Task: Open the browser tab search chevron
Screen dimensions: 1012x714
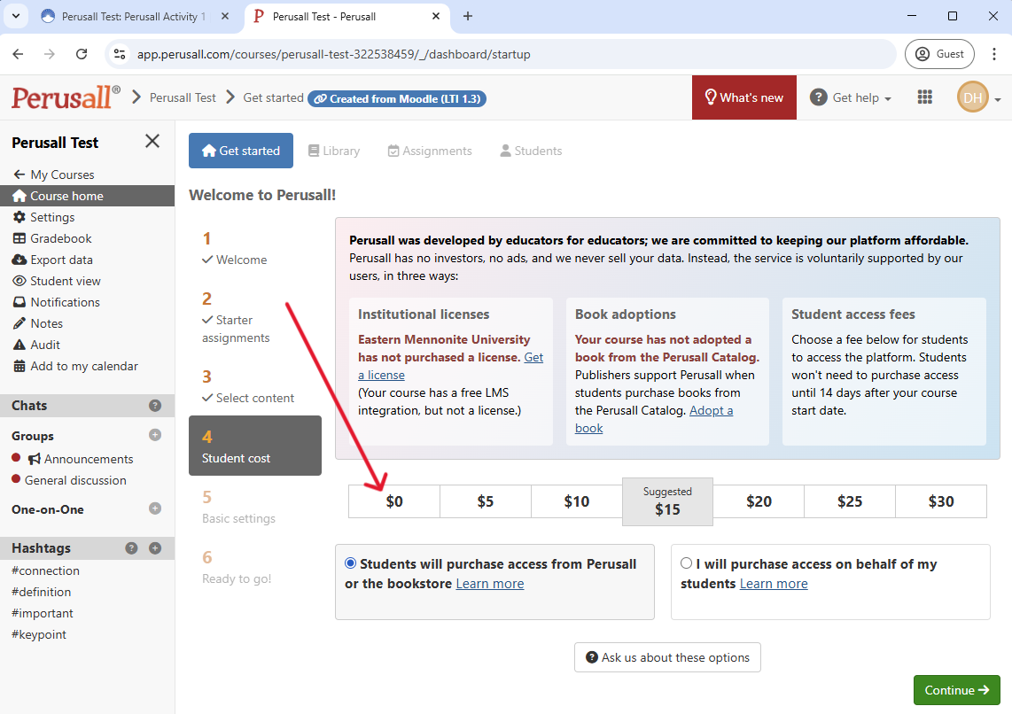Action: (15, 16)
